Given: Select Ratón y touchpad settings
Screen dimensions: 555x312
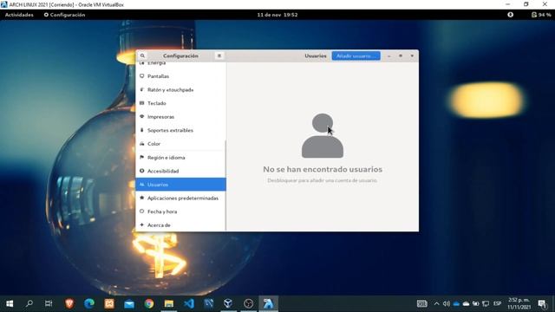Looking at the screenshot, I should click(x=180, y=89).
